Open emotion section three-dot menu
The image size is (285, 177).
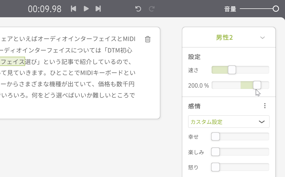click(265, 106)
